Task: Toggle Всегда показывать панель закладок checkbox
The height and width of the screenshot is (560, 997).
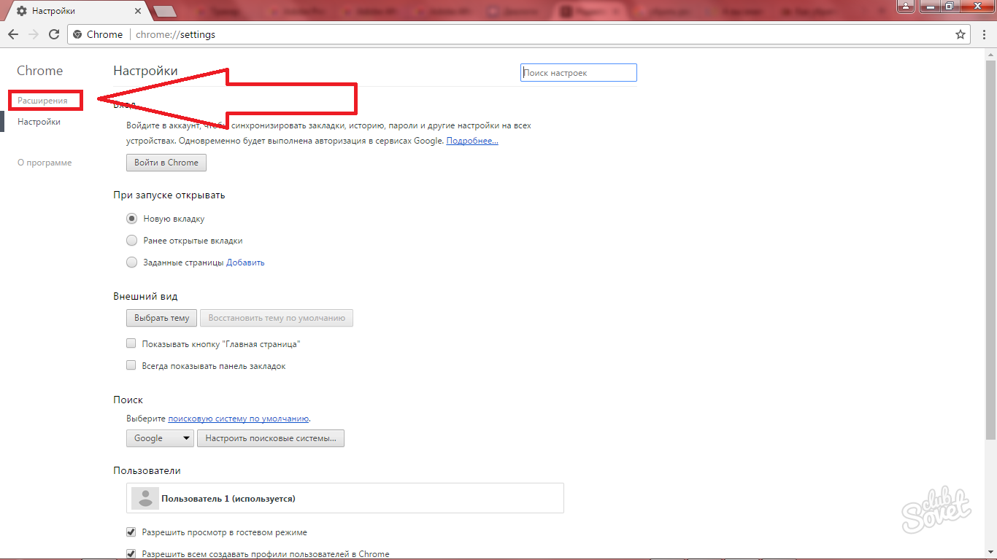Action: click(x=131, y=365)
